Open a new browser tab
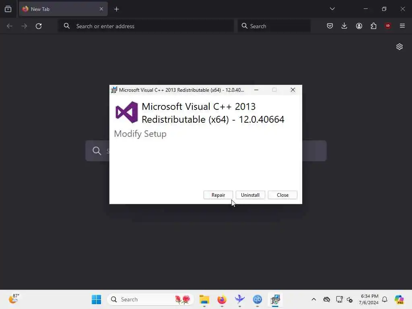 click(116, 9)
